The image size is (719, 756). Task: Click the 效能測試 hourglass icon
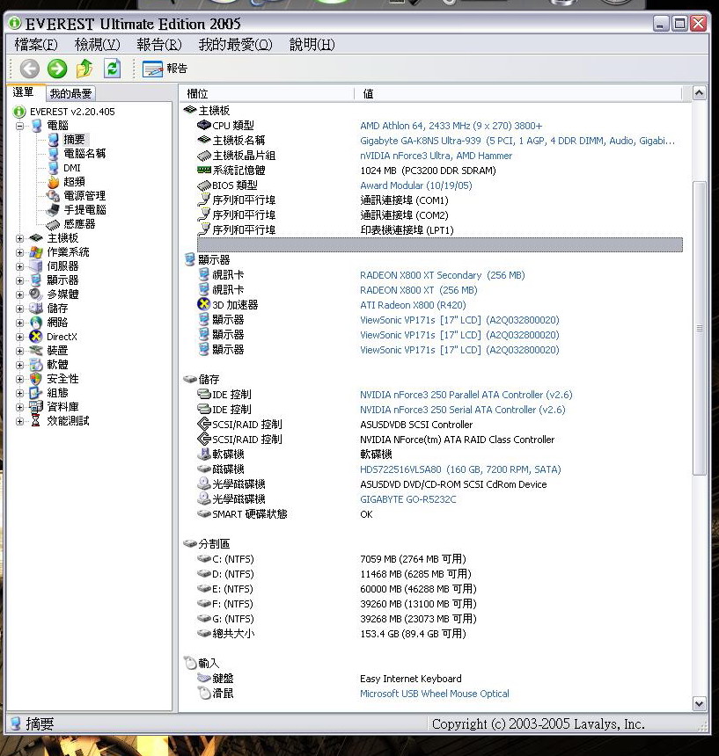[x=36, y=421]
